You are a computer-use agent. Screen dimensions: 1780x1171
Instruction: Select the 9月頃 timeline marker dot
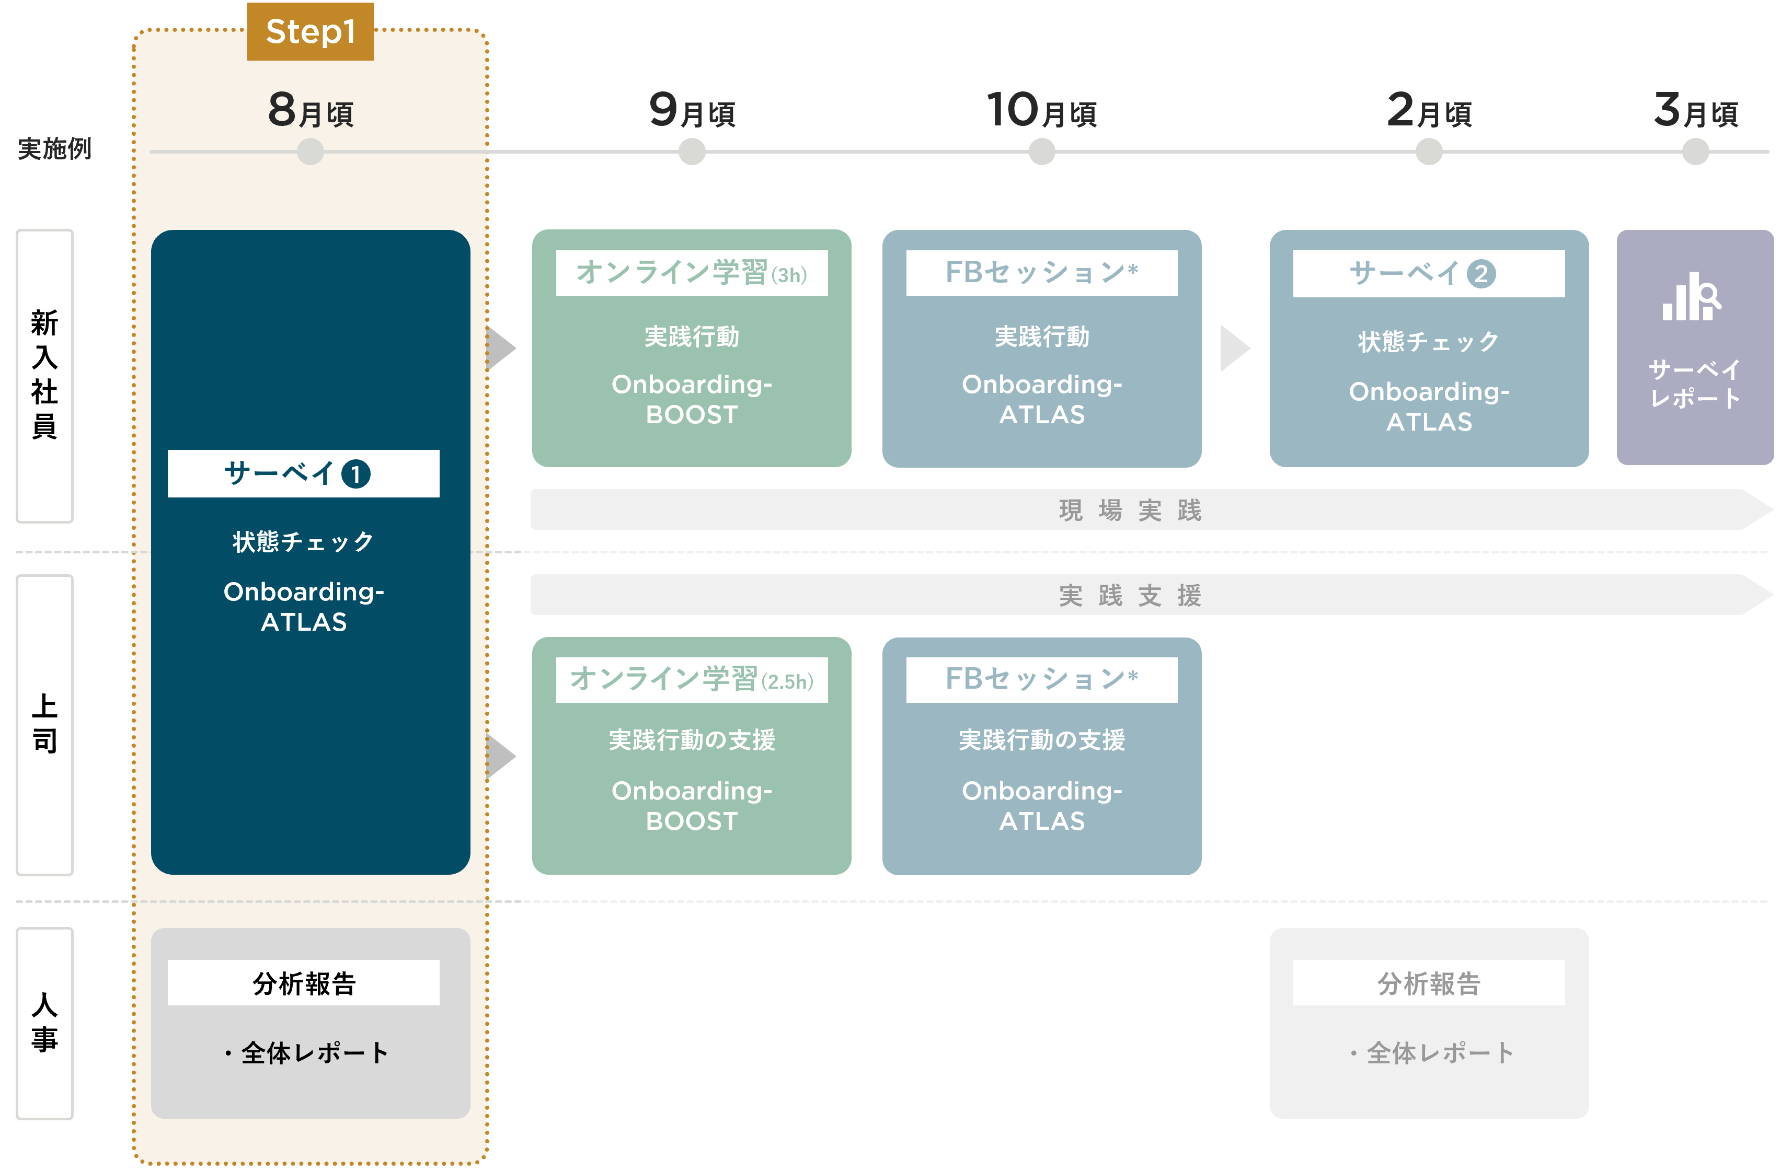[692, 152]
